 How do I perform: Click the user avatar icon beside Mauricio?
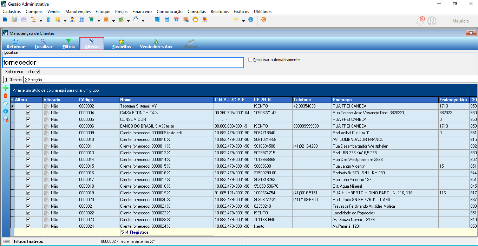432,21
